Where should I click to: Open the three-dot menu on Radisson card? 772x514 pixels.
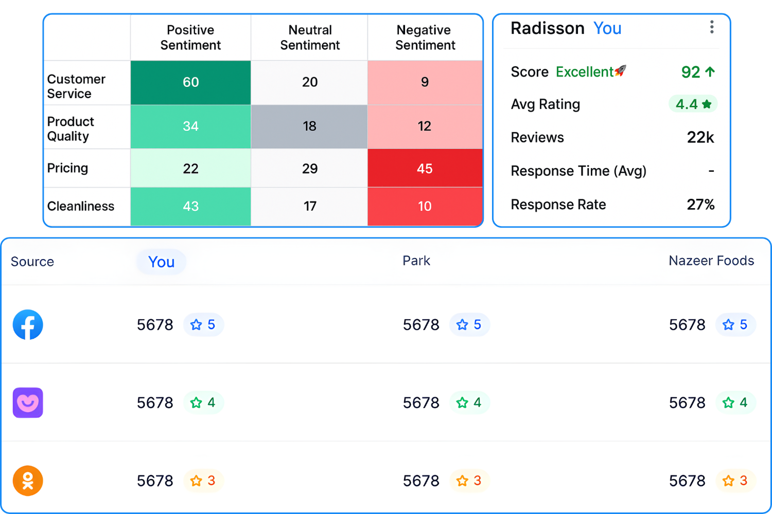pos(712,27)
